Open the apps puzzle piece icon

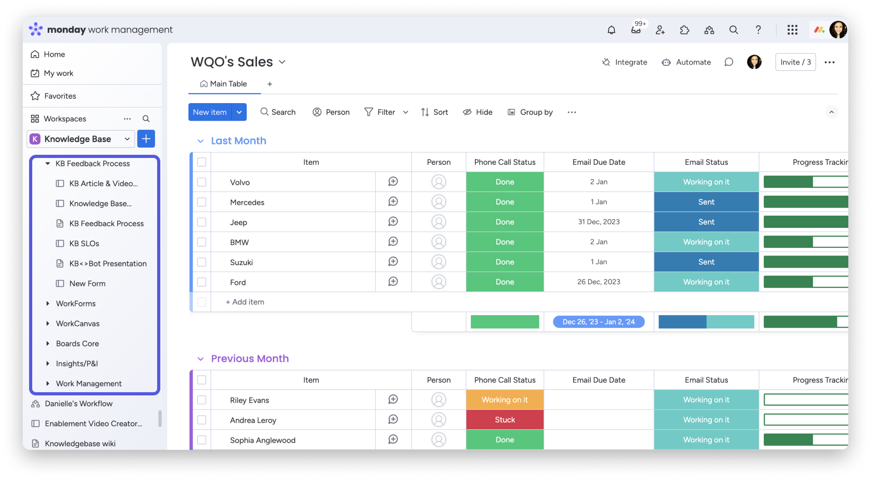coord(684,30)
